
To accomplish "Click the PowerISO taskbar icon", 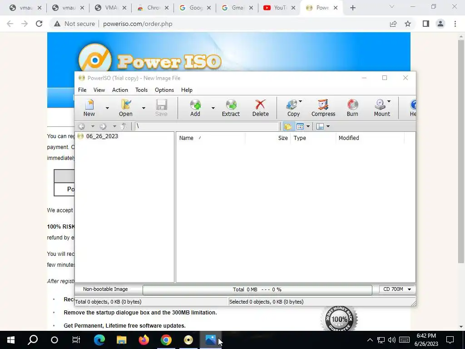I will 188,340.
